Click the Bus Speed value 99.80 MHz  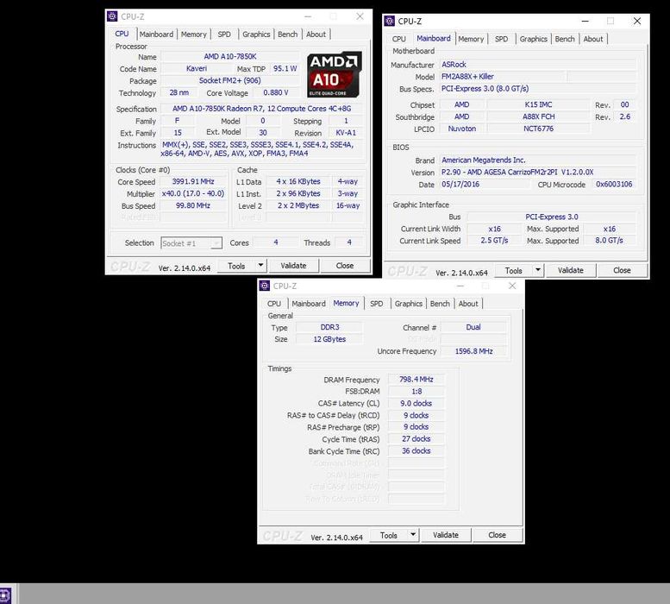(x=193, y=205)
